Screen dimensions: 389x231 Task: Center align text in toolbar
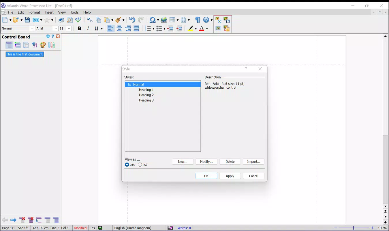coord(119,28)
